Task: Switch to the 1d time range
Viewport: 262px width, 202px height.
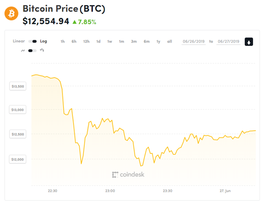Action: point(98,41)
